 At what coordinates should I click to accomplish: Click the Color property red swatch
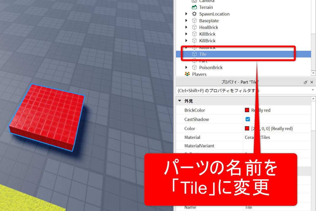[247, 128]
